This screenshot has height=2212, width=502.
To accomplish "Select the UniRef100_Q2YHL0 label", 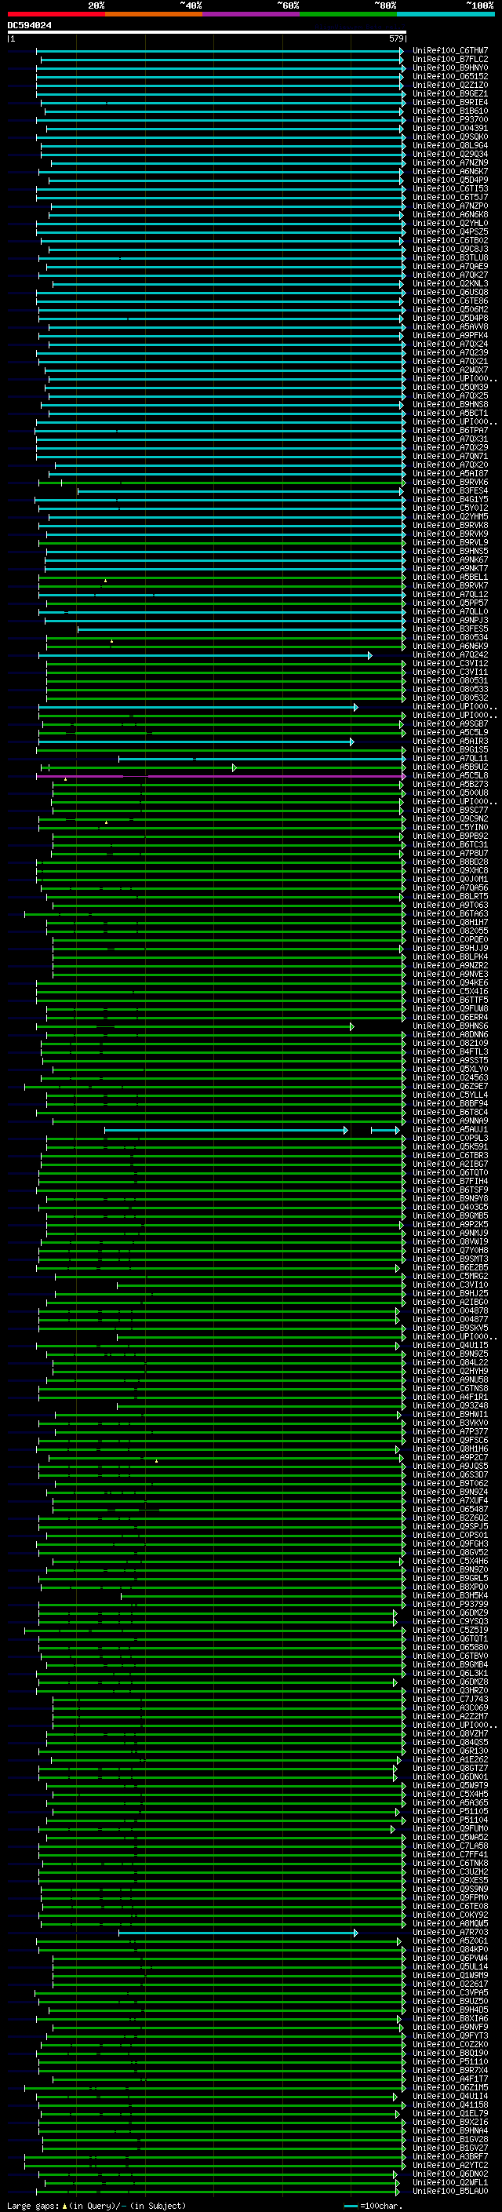I will (449, 224).
